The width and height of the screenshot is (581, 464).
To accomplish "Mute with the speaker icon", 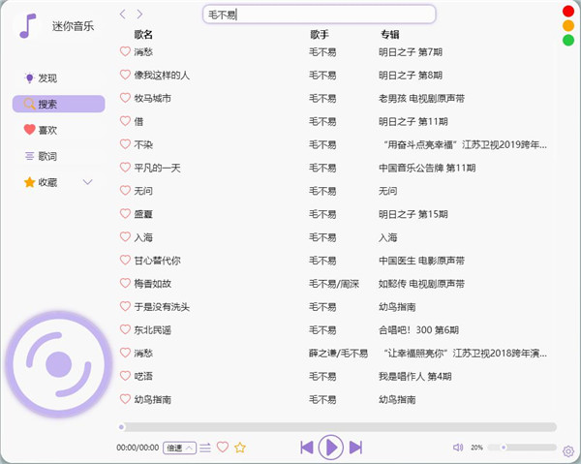I will 458,448.
